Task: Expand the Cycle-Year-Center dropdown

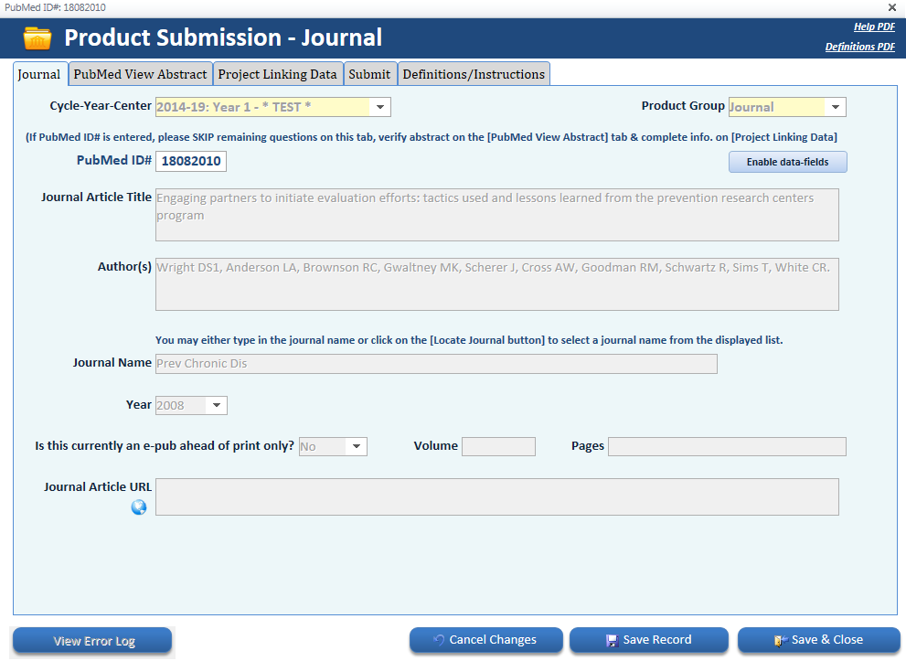Action: click(380, 107)
